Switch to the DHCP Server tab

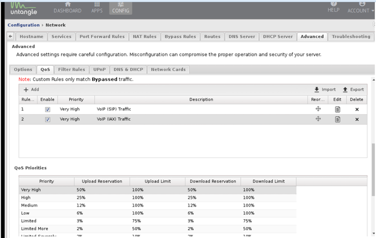coord(277,37)
